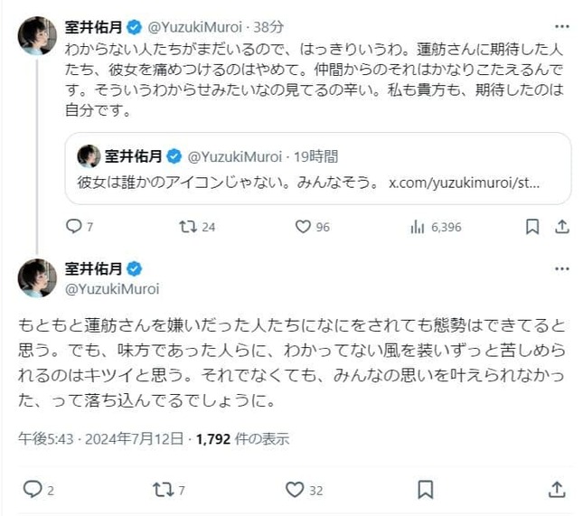This screenshot has height=516, width=583.
Task: Open main tweet author's avatar
Action: tap(37, 277)
